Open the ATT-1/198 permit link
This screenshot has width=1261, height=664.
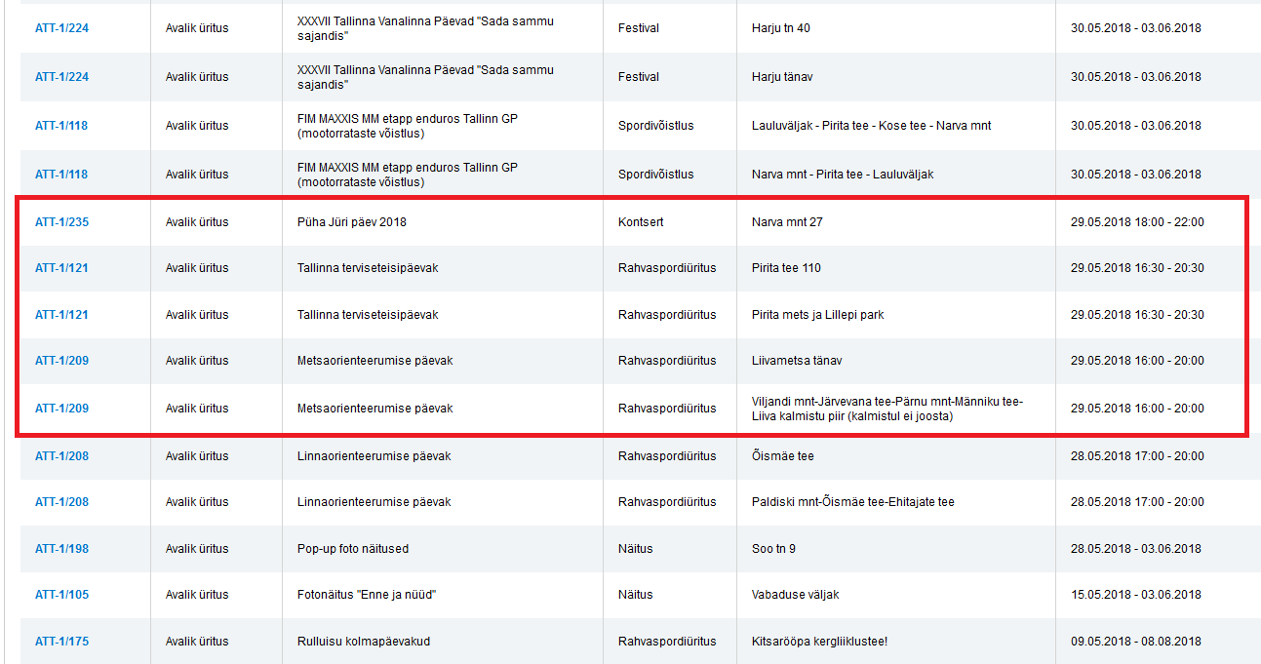61,549
